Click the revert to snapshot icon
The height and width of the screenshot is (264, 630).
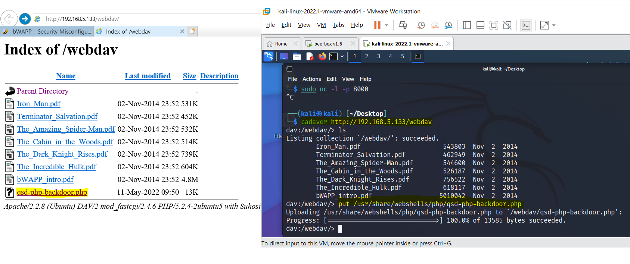pos(435,25)
